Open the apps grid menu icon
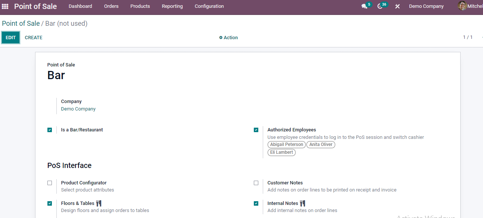Screen dimensions: 483x218 pos(5,6)
